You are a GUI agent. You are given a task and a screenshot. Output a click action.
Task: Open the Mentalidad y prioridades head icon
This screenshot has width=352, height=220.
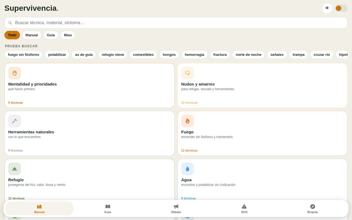pos(15,73)
